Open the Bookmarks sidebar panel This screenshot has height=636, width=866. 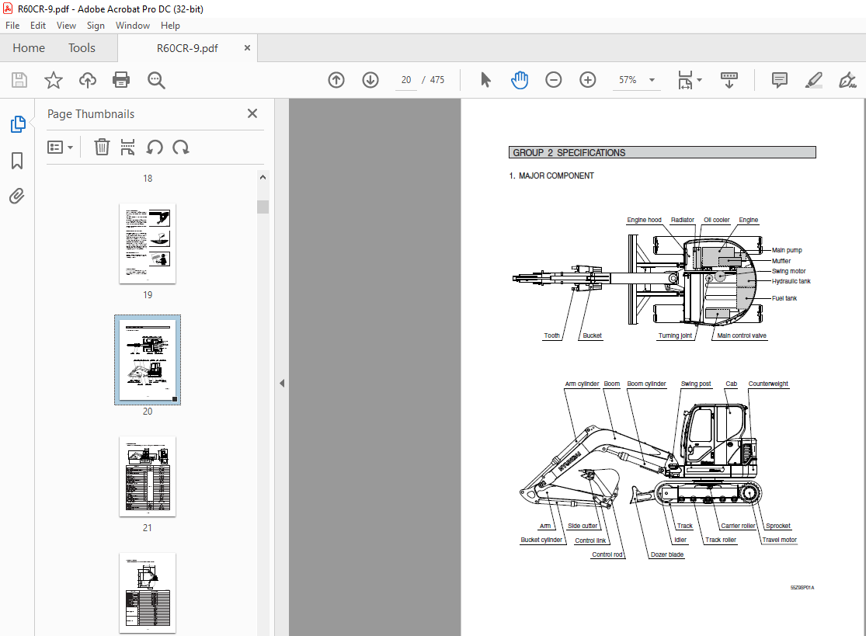(17, 161)
